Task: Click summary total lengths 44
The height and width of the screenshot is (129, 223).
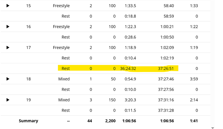Action: tap(90, 121)
